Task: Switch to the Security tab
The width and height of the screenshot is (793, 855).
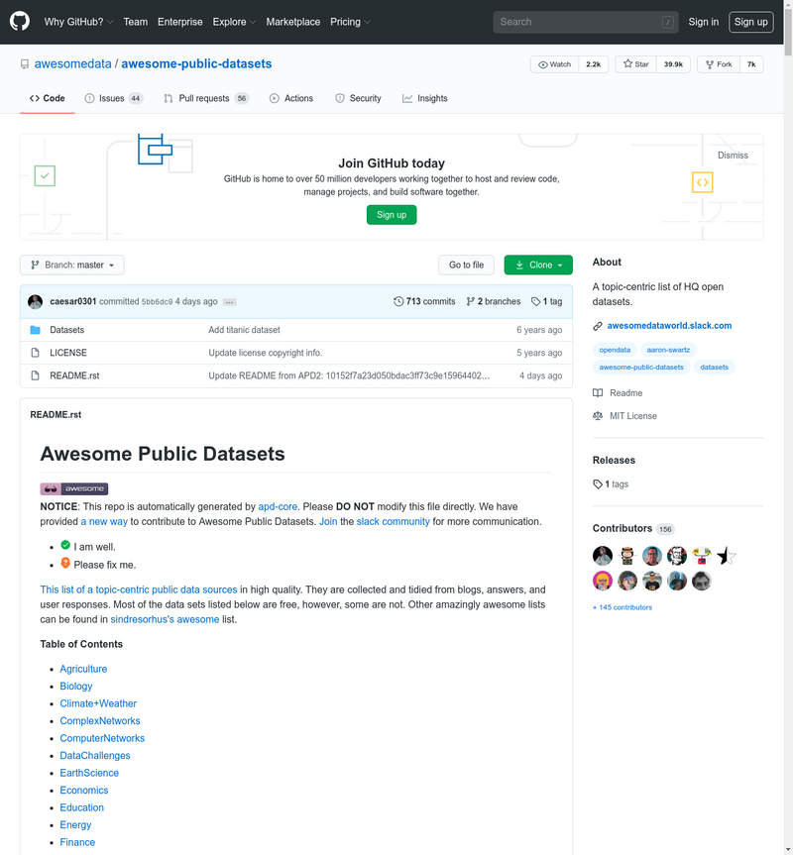Action: point(358,98)
